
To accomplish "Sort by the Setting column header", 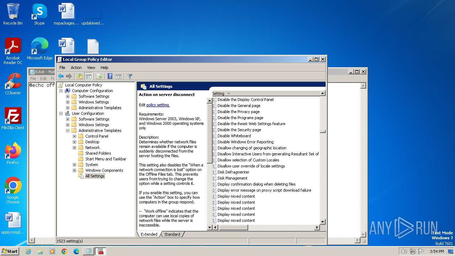I will (266, 94).
